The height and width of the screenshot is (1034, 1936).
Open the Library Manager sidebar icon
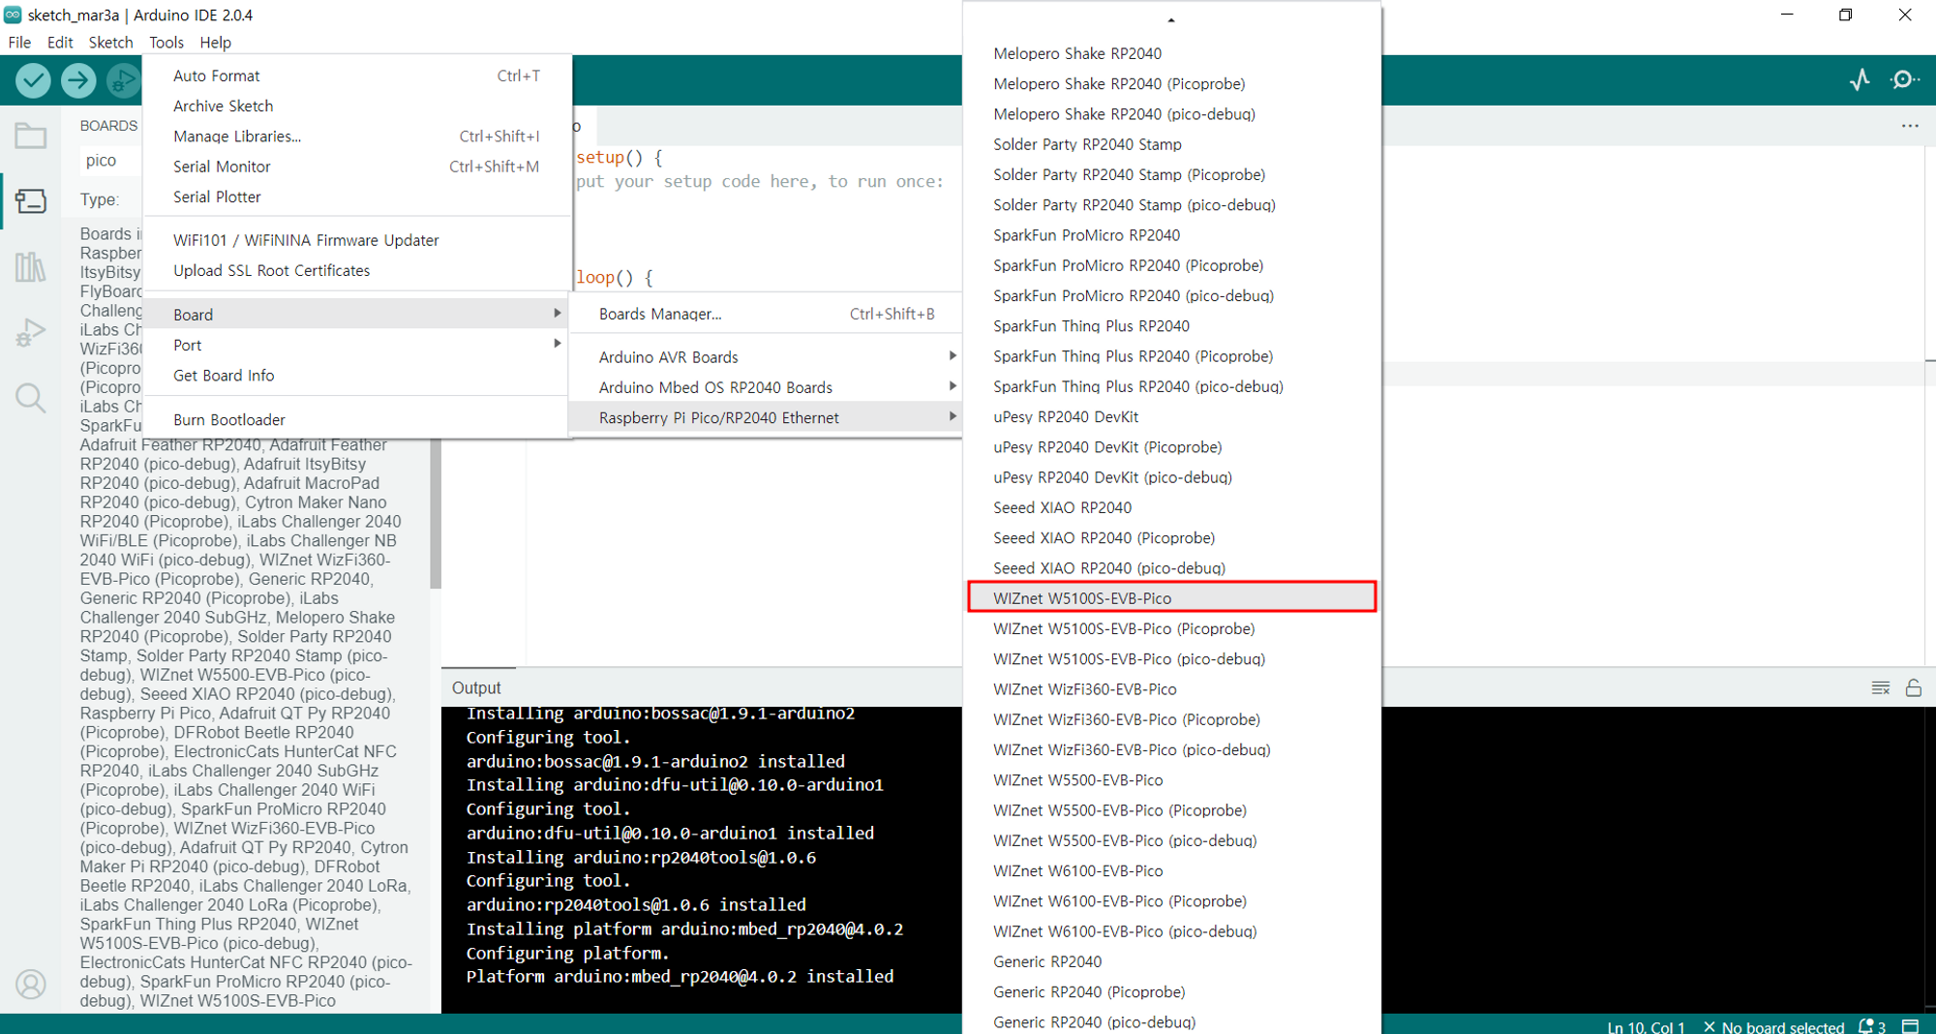(31, 266)
